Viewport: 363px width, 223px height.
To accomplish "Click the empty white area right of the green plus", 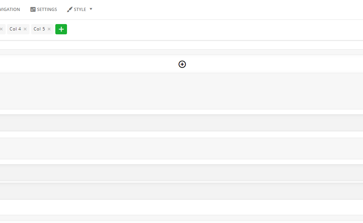I will 215,29.
